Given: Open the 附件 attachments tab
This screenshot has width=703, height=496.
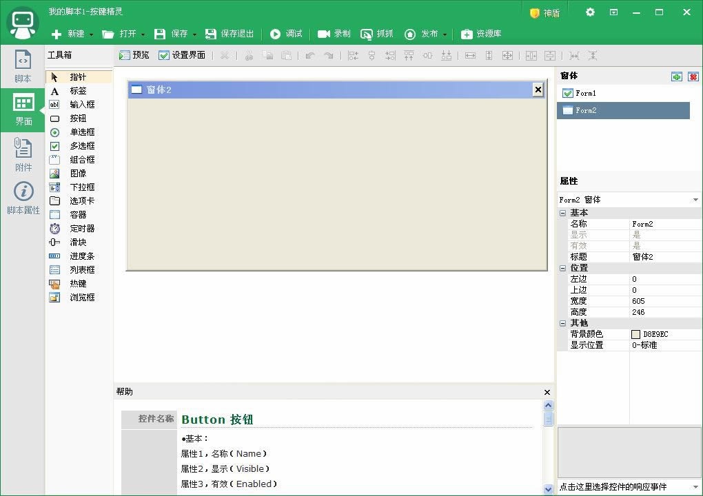Looking at the screenshot, I should [23, 154].
